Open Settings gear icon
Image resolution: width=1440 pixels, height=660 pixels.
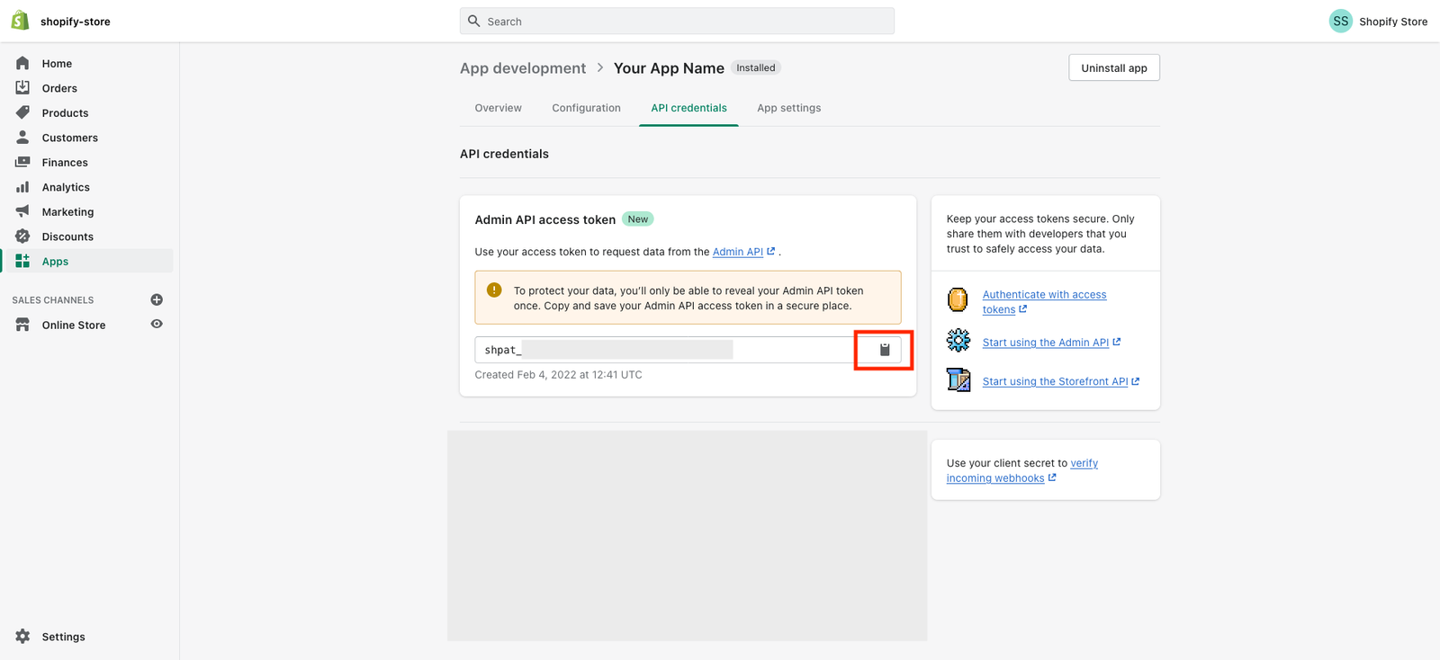[22, 637]
